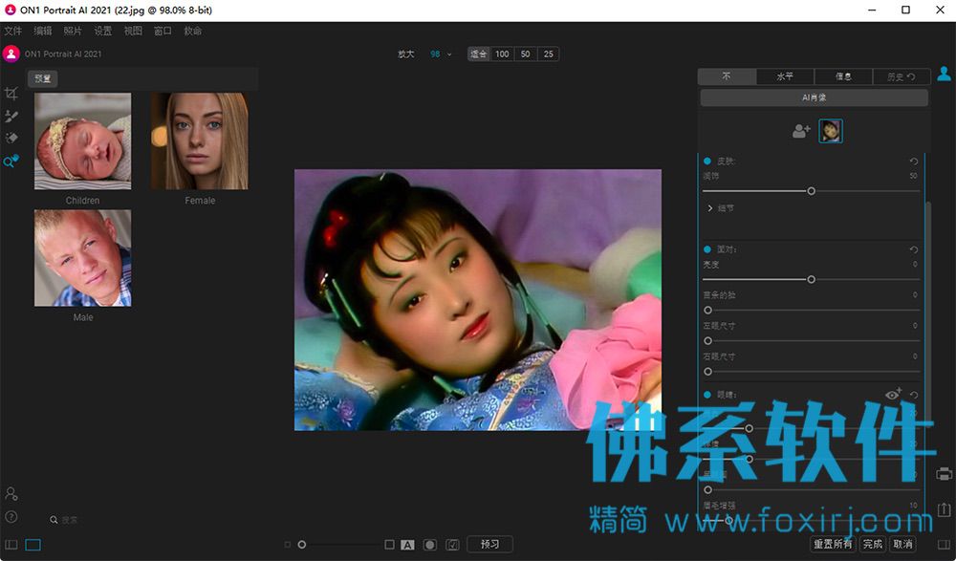Open the 救命 help menu
This screenshot has height=561, width=956.
193,32
